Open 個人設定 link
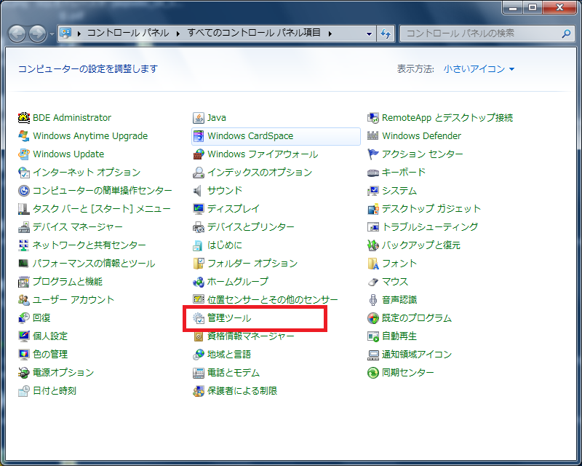 point(50,336)
